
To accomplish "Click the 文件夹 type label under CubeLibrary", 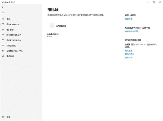I will (x=49, y=37).
